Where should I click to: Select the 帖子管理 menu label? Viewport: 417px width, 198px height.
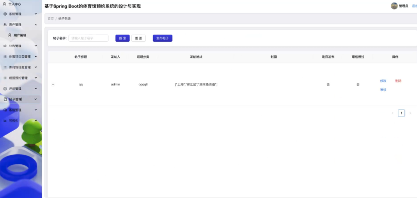click(x=15, y=99)
